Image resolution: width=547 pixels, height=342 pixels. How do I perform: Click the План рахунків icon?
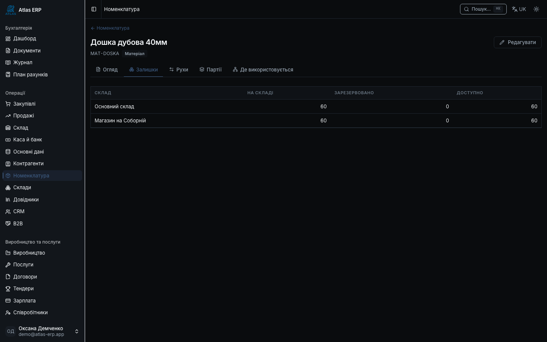pyautogui.click(x=8, y=74)
